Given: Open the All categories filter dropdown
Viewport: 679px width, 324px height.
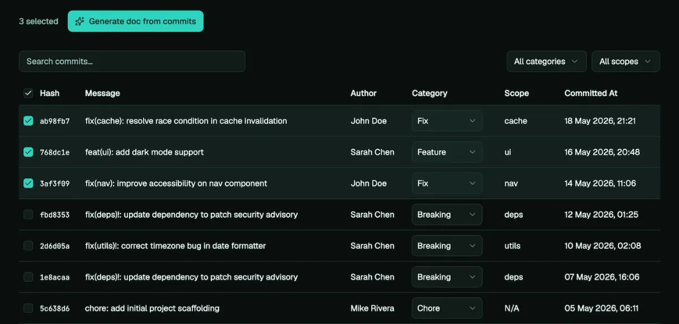Looking at the screenshot, I should click(x=546, y=61).
